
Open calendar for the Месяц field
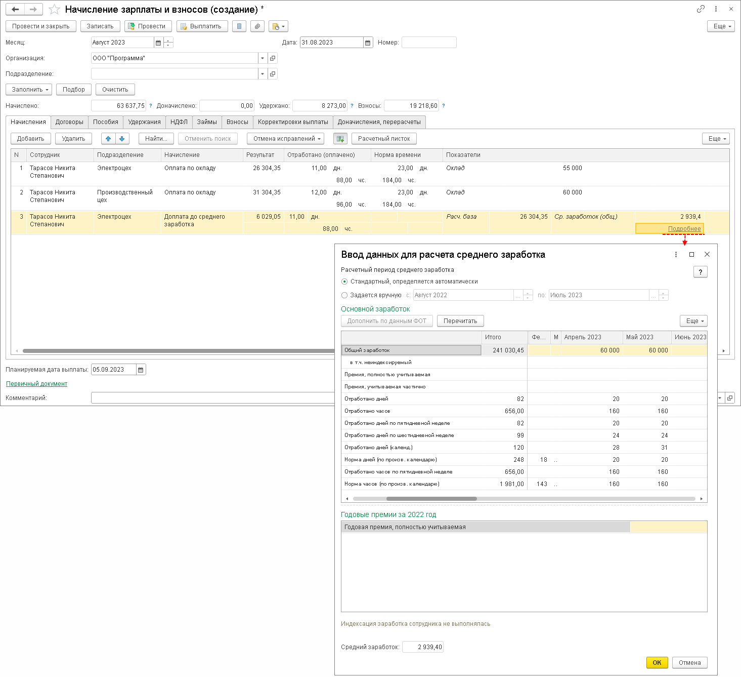(x=158, y=43)
